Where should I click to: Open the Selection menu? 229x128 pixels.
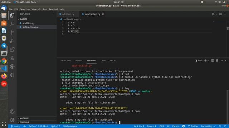[x=25, y=9]
